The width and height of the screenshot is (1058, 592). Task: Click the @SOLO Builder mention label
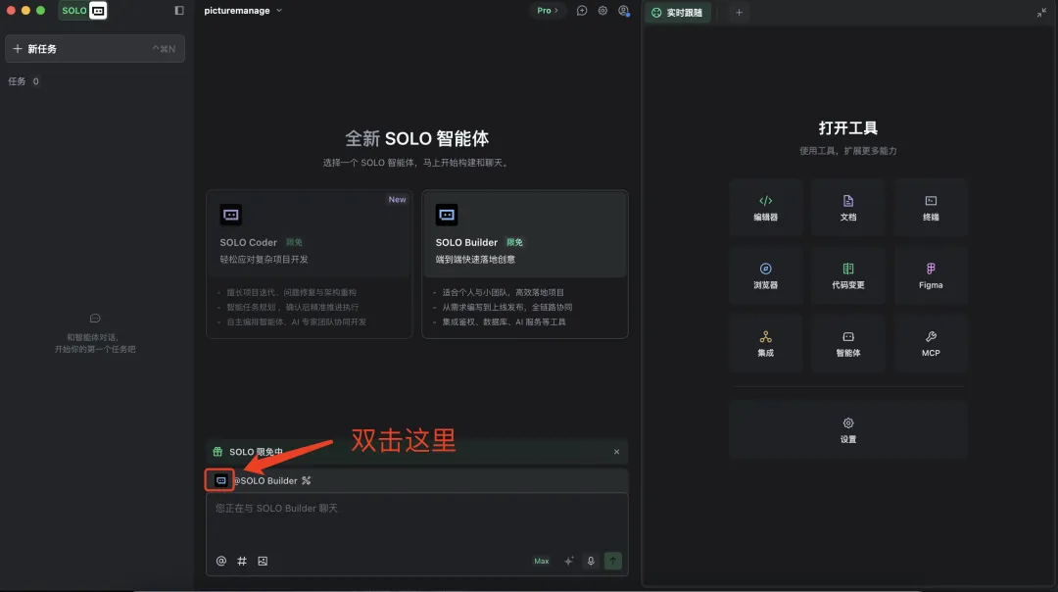265,480
